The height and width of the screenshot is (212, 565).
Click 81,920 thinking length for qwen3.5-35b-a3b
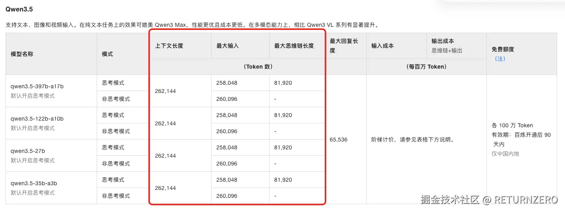tap(283, 180)
